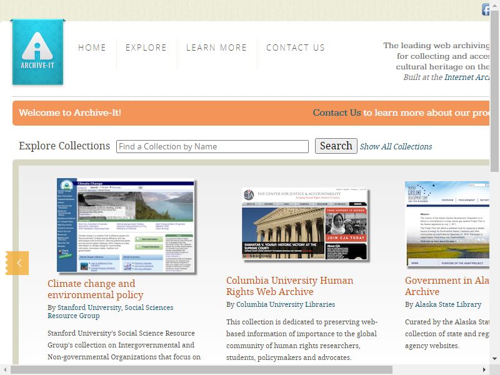Viewport: 500px width, 375px height.
Task: Open the CONTACT US menu item
Action: coord(296,47)
